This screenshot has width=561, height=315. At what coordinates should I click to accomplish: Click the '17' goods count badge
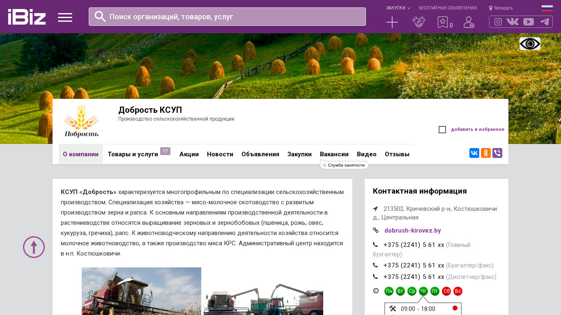point(165,151)
